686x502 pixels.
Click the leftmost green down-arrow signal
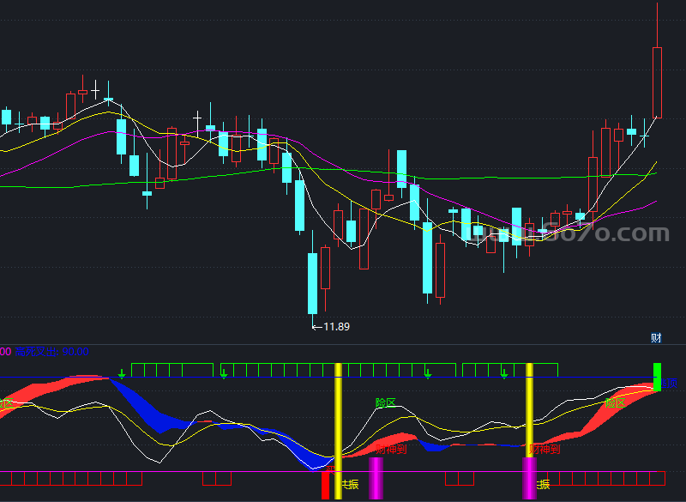[x=122, y=374]
